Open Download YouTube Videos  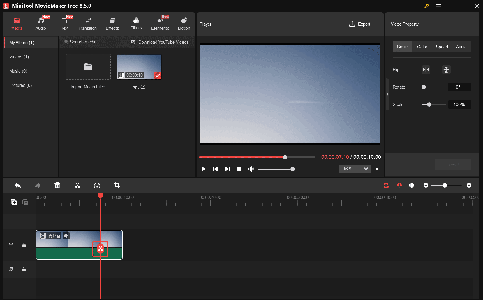pos(160,42)
